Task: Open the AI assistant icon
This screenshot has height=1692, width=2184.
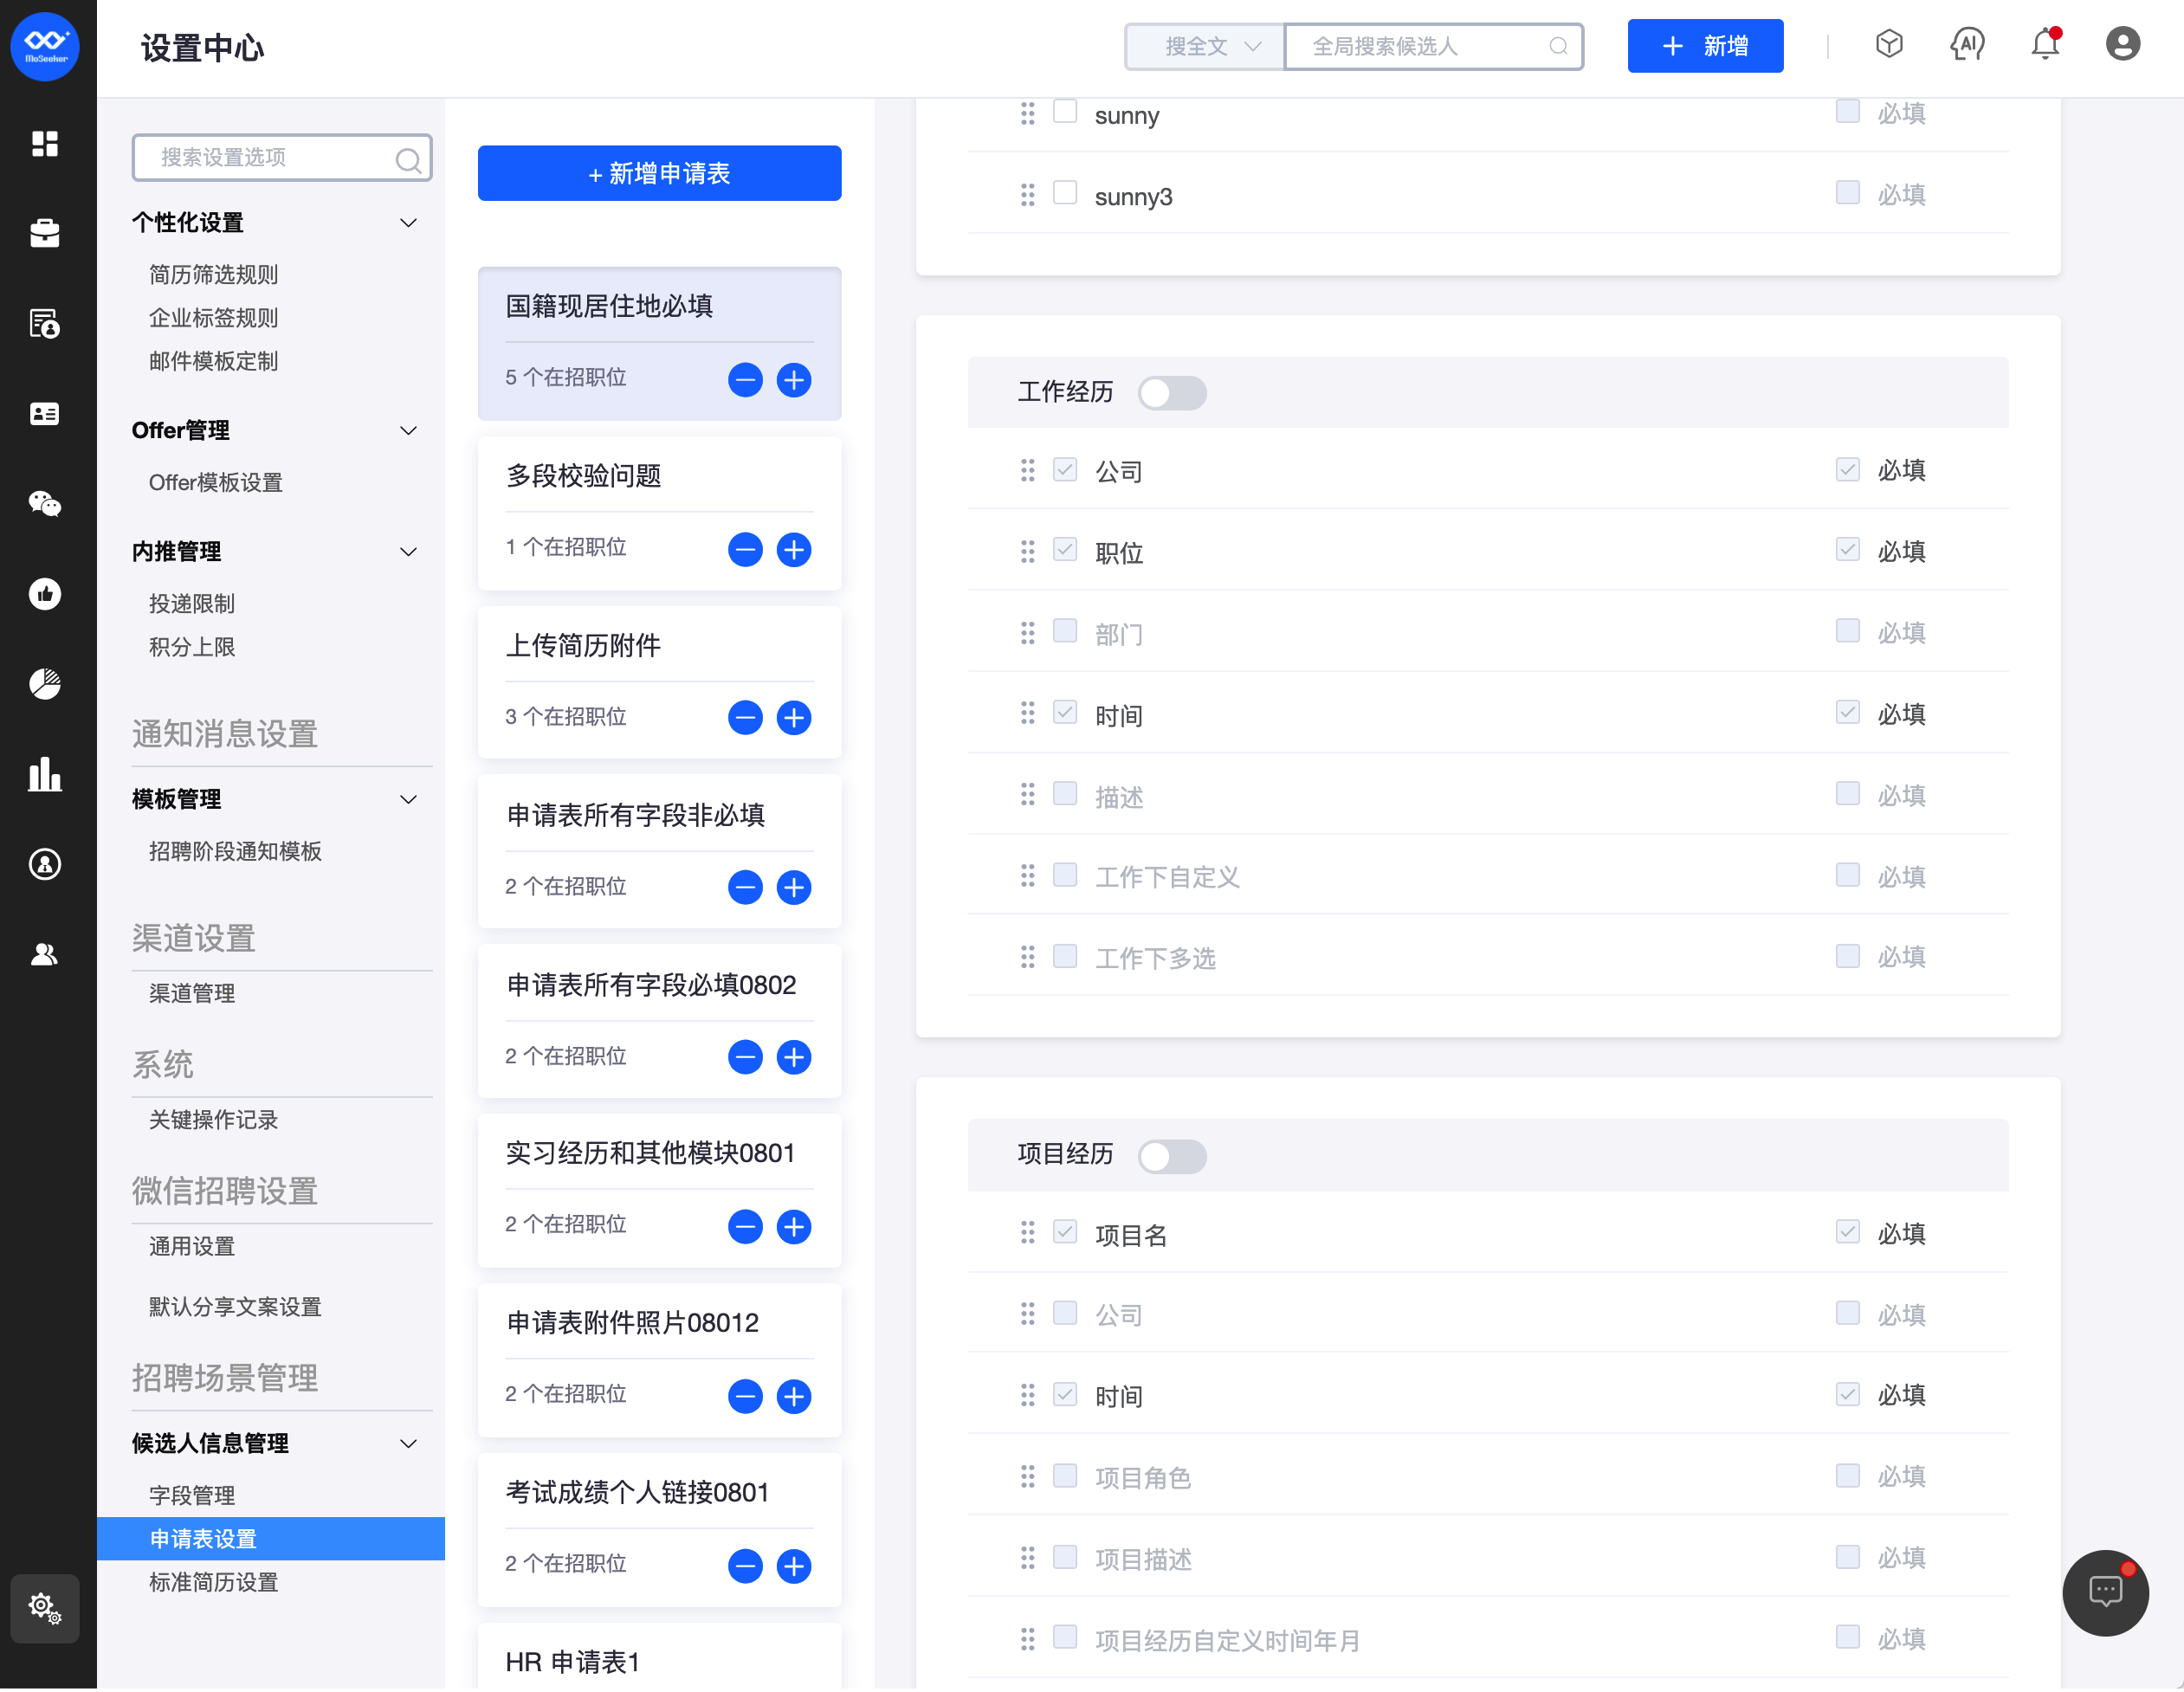Action: pyautogui.click(x=1967, y=45)
